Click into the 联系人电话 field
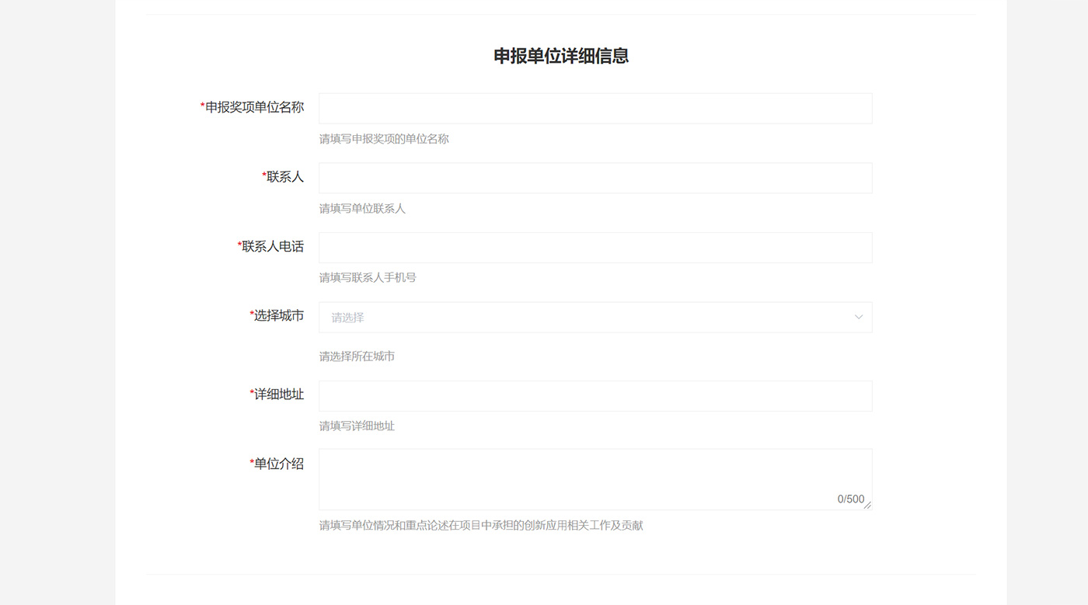This screenshot has width=1088, height=605. [x=595, y=248]
